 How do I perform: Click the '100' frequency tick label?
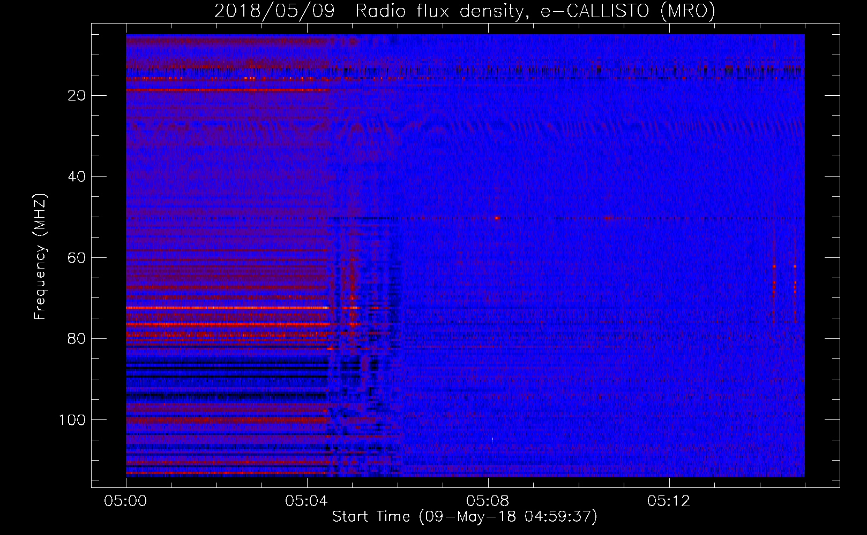coord(72,420)
